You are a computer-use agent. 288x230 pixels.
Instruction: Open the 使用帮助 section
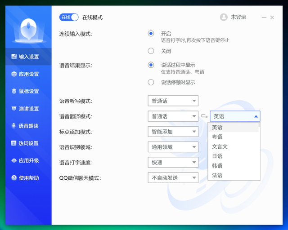[28, 178]
